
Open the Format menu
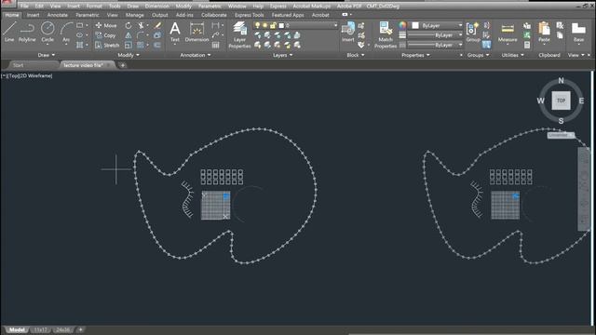click(x=93, y=7)
